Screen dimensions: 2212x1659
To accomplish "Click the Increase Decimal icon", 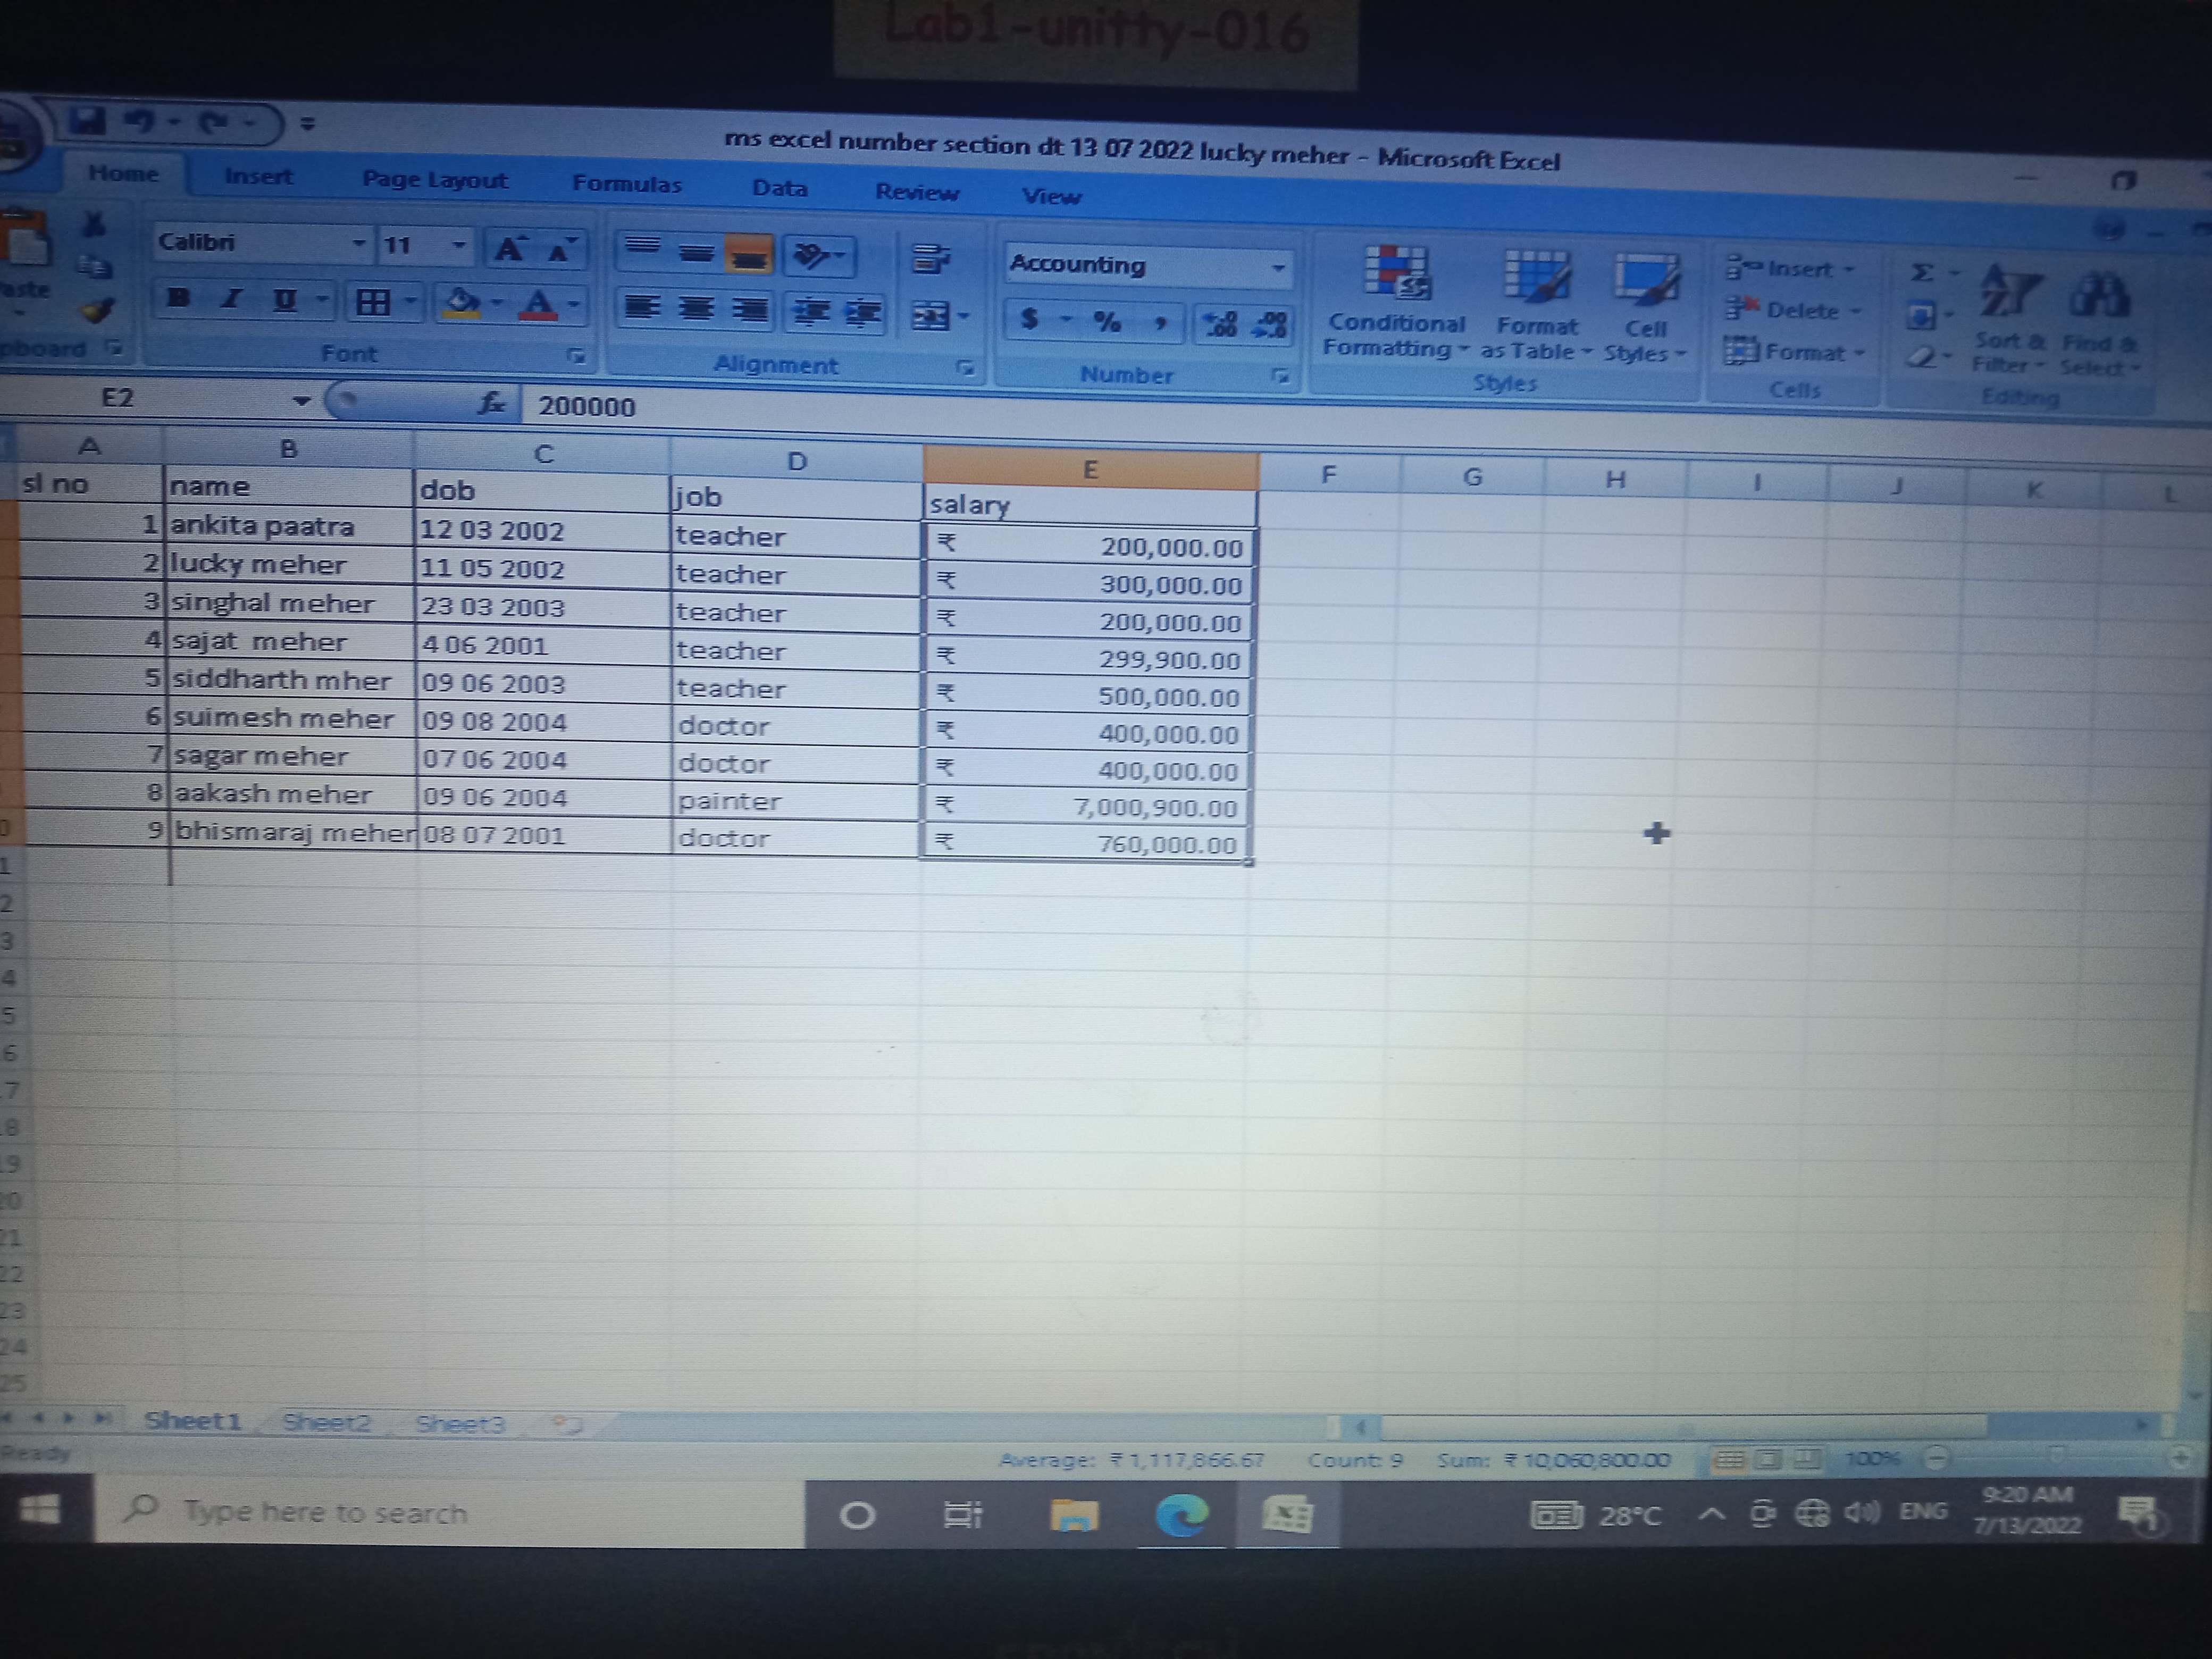I will click(1221, 324).
